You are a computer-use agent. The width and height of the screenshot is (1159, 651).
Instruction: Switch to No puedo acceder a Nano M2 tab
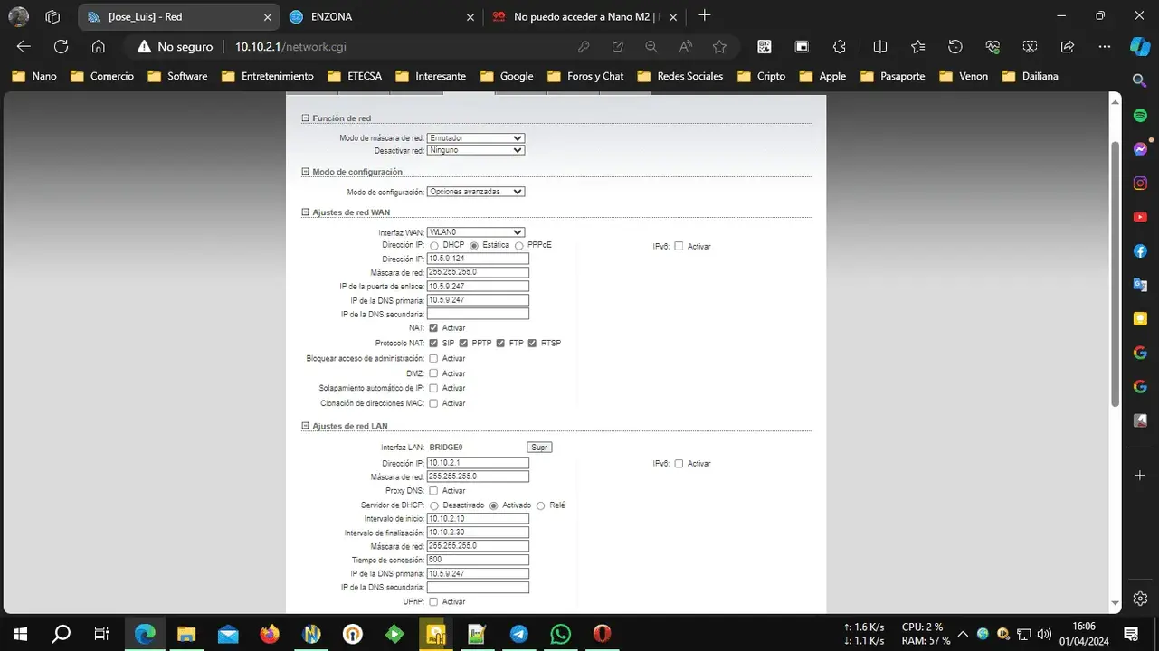click(586, 16)
